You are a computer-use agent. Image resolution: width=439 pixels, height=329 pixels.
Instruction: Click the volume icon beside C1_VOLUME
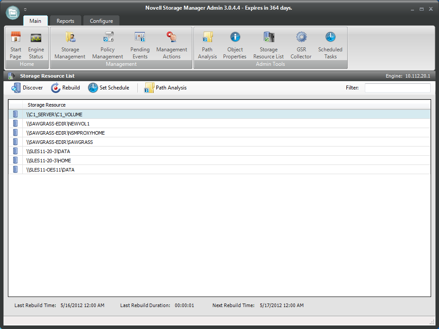pos(15,114)
